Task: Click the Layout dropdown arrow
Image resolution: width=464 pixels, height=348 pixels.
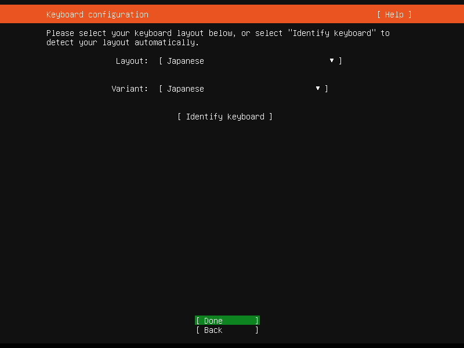Action: click(x=331, y=60)
